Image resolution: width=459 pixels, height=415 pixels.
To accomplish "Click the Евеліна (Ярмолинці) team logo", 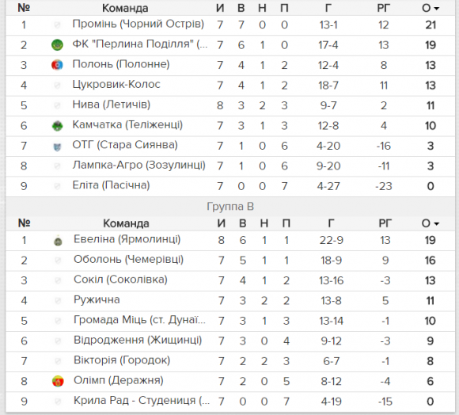I will 58,241.
